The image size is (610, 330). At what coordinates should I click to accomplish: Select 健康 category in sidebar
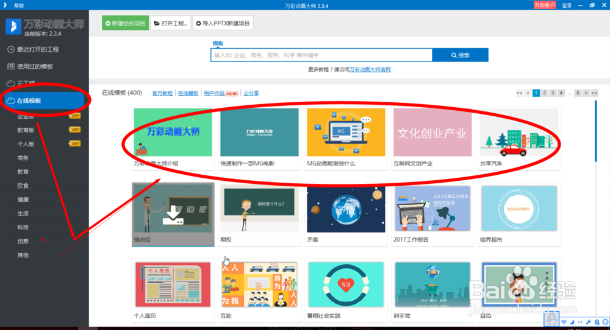pos(23,200)
